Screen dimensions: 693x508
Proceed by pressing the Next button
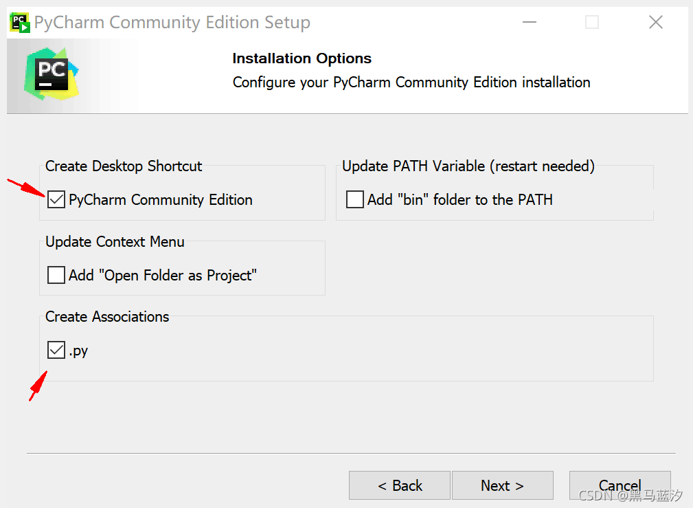(x=502, y=485)
